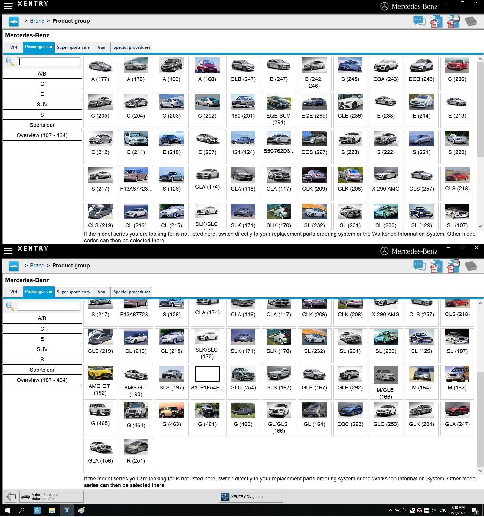Click Automatic vehicle determination button
The height and width of the screenshot is (517, 484).
pyautogui.click(x=51, y=496)
